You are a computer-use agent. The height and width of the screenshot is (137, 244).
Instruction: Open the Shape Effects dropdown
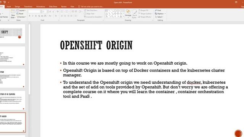[145, 17]
